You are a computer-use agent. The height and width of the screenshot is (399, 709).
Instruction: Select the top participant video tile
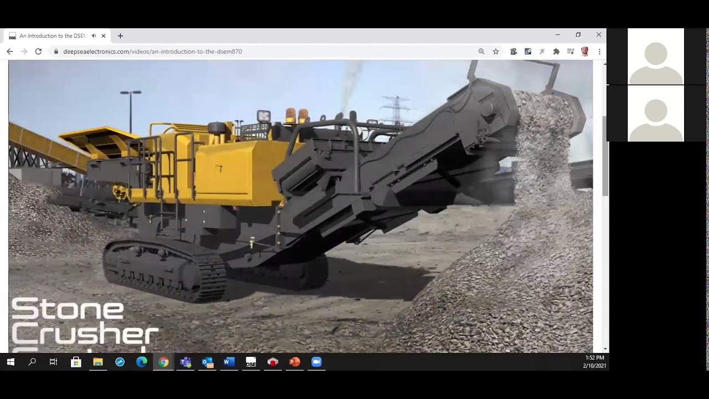pyautogui.click(x=656, y=57)
